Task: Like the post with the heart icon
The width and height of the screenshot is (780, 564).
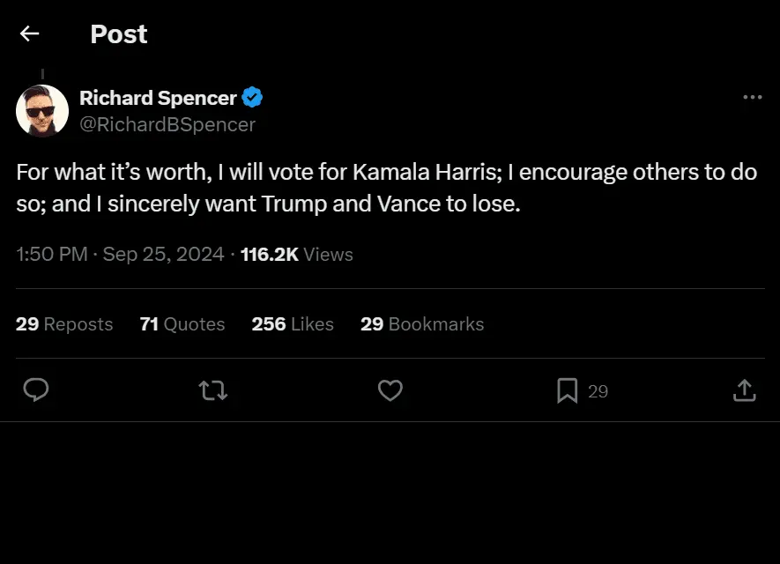Action: (390, 390)
